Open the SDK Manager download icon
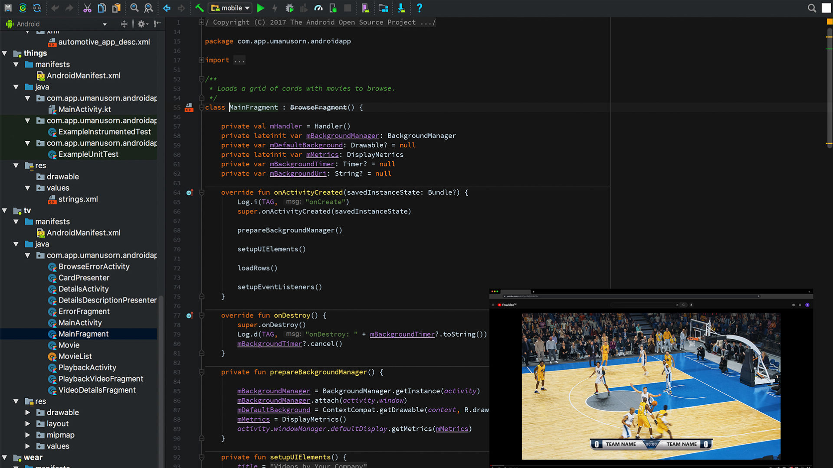Screen dimensions: 833x468 (401, 8)
